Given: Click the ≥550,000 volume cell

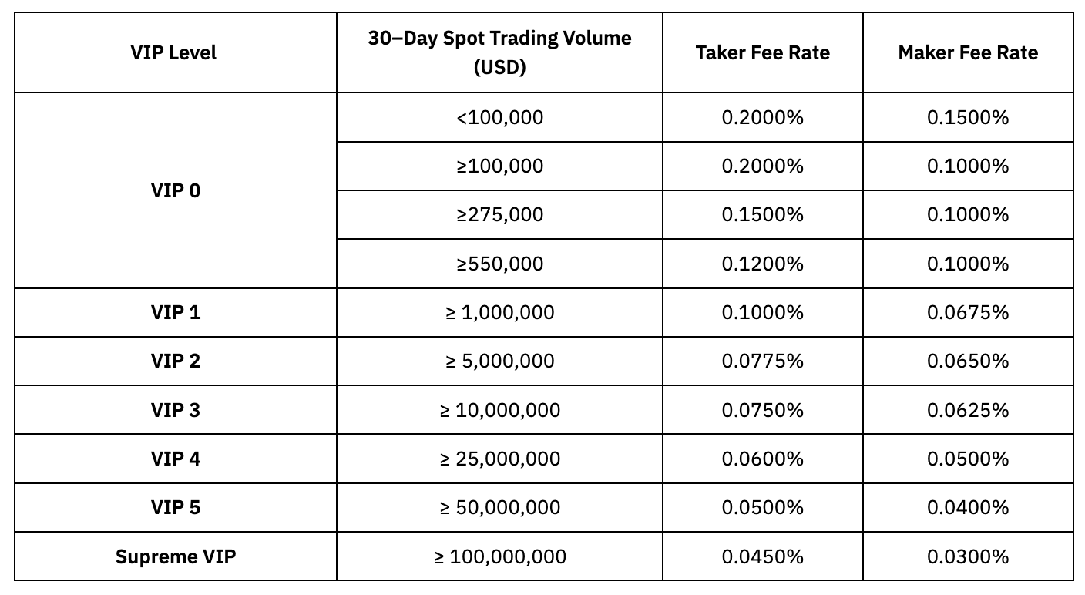Looking at the screenshot, I should (499, 264).
